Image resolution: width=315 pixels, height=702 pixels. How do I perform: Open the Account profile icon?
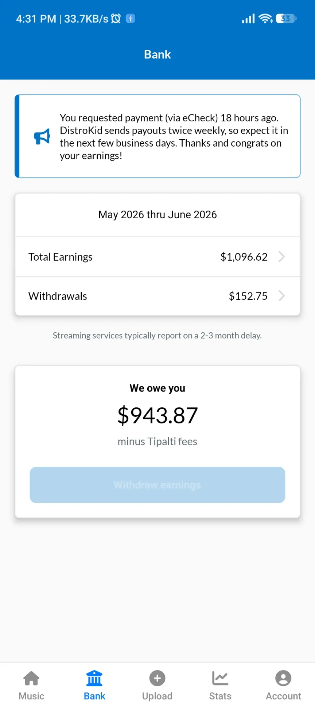283,678
